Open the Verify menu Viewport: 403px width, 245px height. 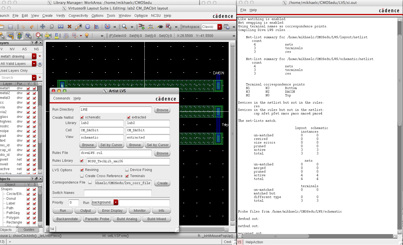coord(60,16)
